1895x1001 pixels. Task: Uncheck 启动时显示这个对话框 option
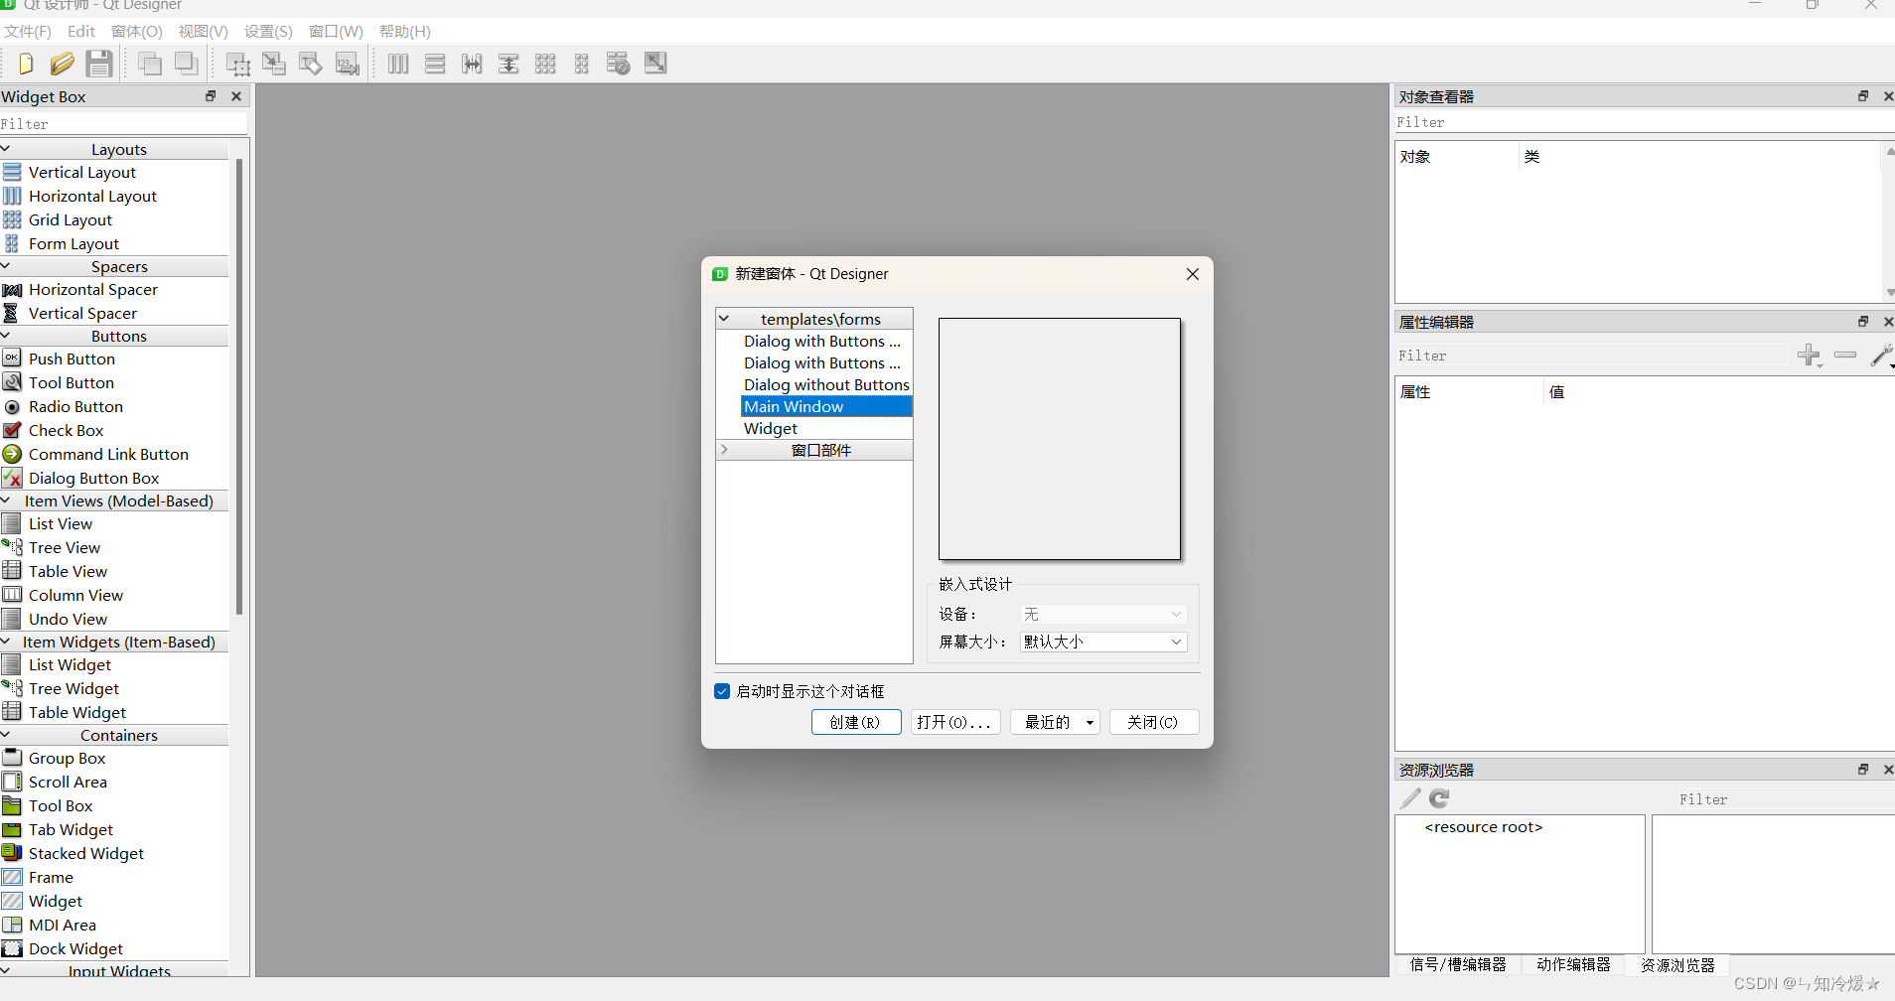click(x=722, y=691)
